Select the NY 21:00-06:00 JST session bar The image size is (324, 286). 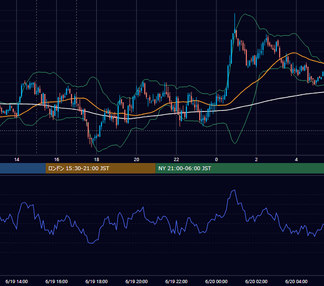click(x=240, y=168)
